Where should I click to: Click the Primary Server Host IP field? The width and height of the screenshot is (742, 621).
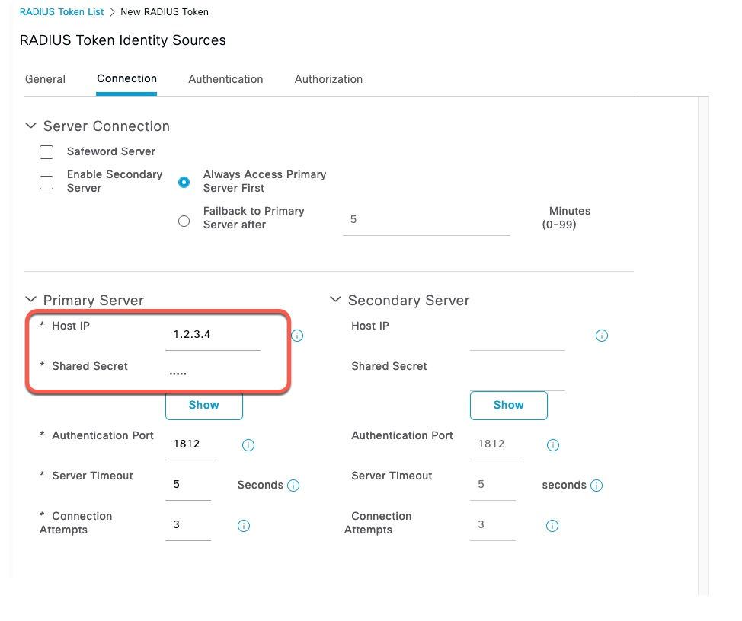coord(213,335)
